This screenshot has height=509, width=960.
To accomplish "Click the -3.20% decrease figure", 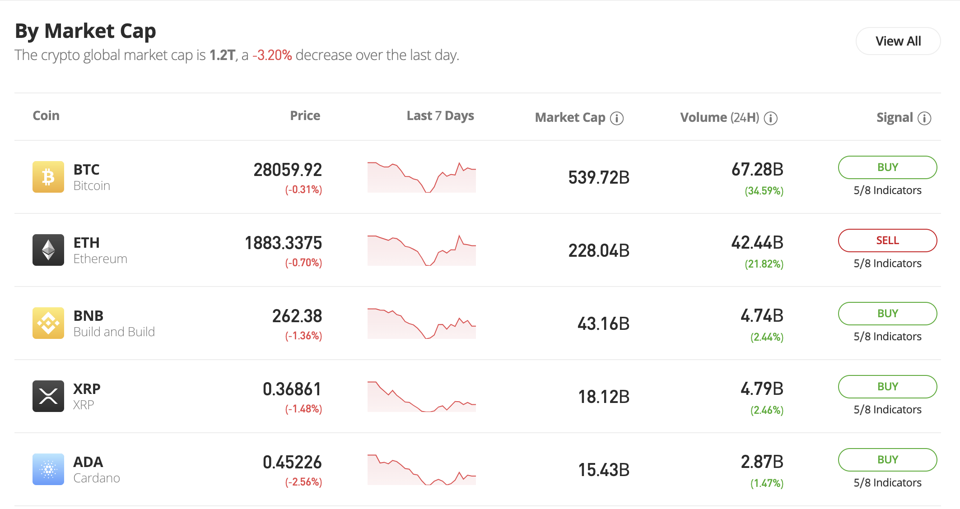I will [x=272, y=56].
